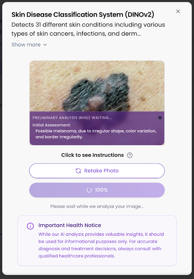Click the Retake Photo button label
The width and height of the screenshot is (194, 279).
coord(101,171)
